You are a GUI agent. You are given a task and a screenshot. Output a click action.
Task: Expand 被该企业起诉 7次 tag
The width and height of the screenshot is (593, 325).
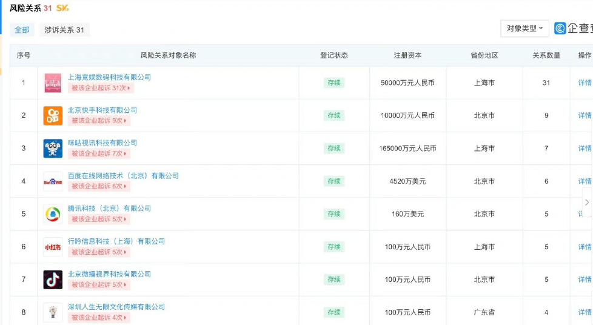pos(99,153)
